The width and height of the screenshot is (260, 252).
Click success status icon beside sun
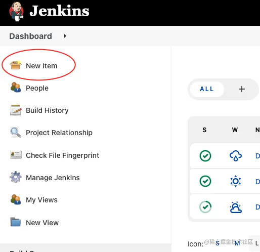(x=205, y=181)
